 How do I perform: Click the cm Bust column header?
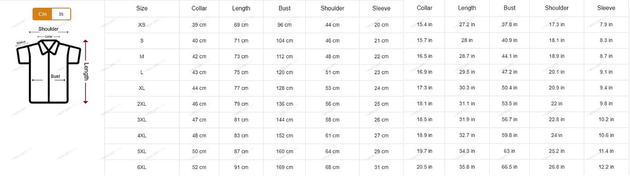285,9
